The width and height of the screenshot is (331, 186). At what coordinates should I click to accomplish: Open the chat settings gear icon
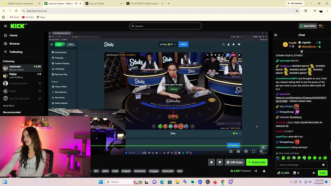(314, 173)
